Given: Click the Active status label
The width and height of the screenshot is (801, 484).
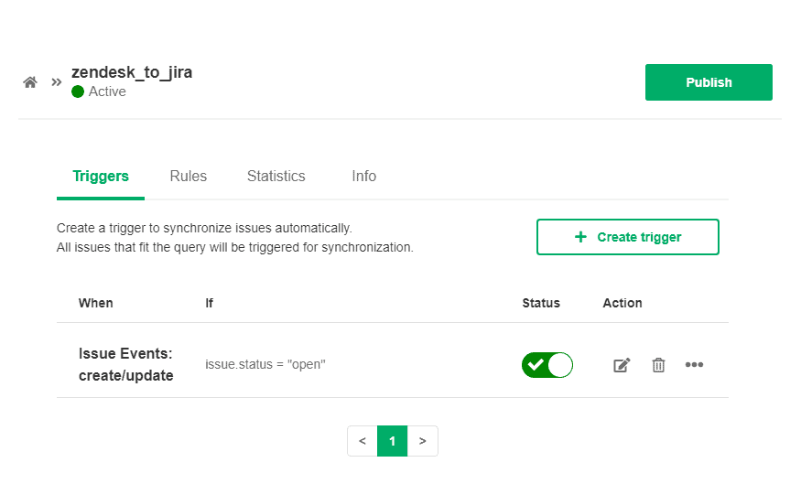Looking at the screenshot, I should click(x=107, y=91).
